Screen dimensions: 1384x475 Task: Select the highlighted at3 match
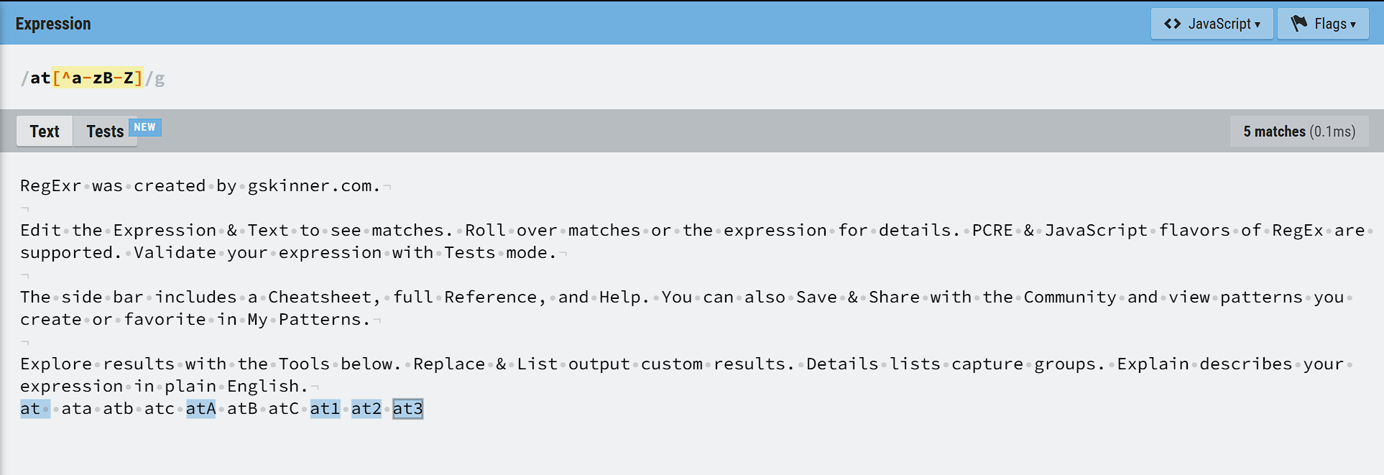(x=407, y=409)
